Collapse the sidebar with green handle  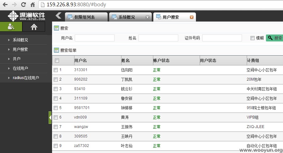[50, 118]
